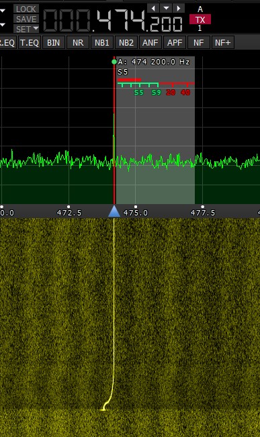Add a notch with NF+ button
Screen dimensions: 260x437
[223, 43]
